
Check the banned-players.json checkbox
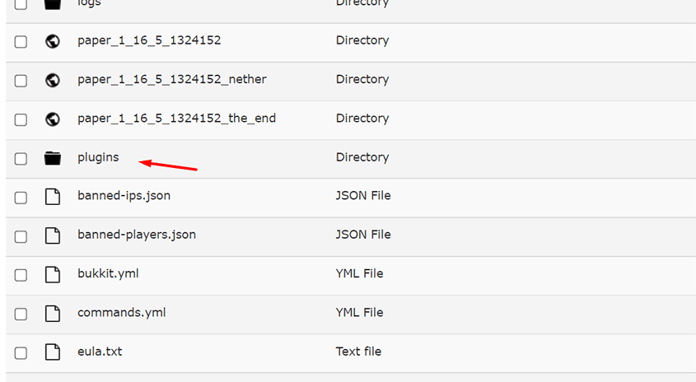click(21, 236)
